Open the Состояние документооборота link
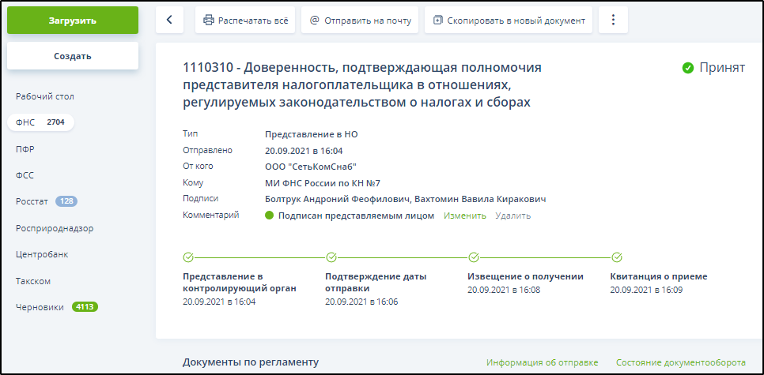This screenshot has height=375, width=764. coord(680,362)
